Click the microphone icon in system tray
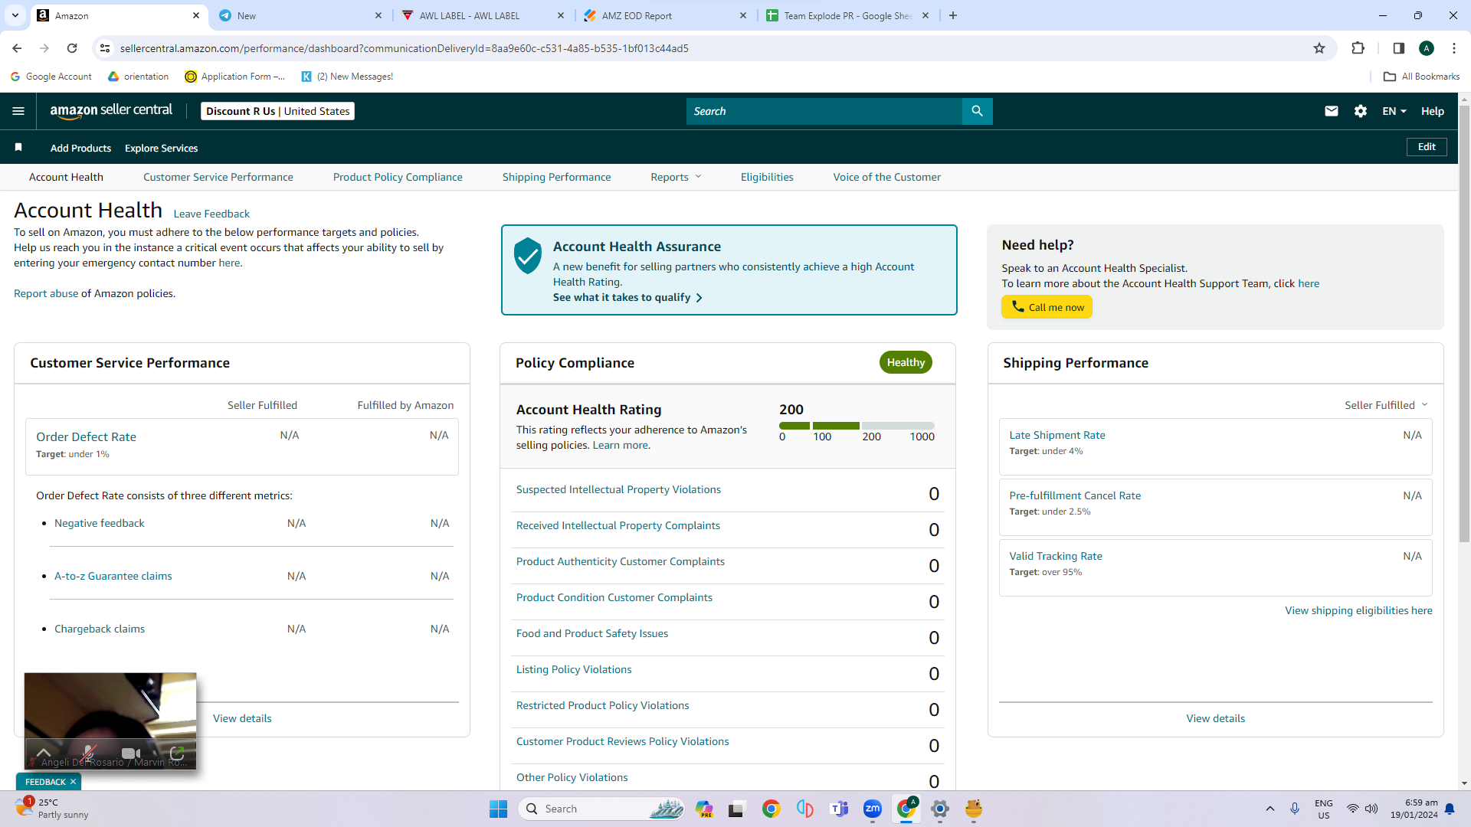Image resolution: width=1471 pixels, height=827 pixels. (1295, 809)
